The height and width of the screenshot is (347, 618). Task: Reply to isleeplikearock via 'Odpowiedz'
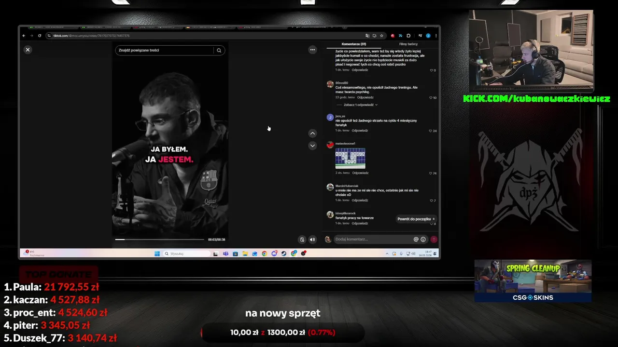pyautogui.click(x=360, y=223)
